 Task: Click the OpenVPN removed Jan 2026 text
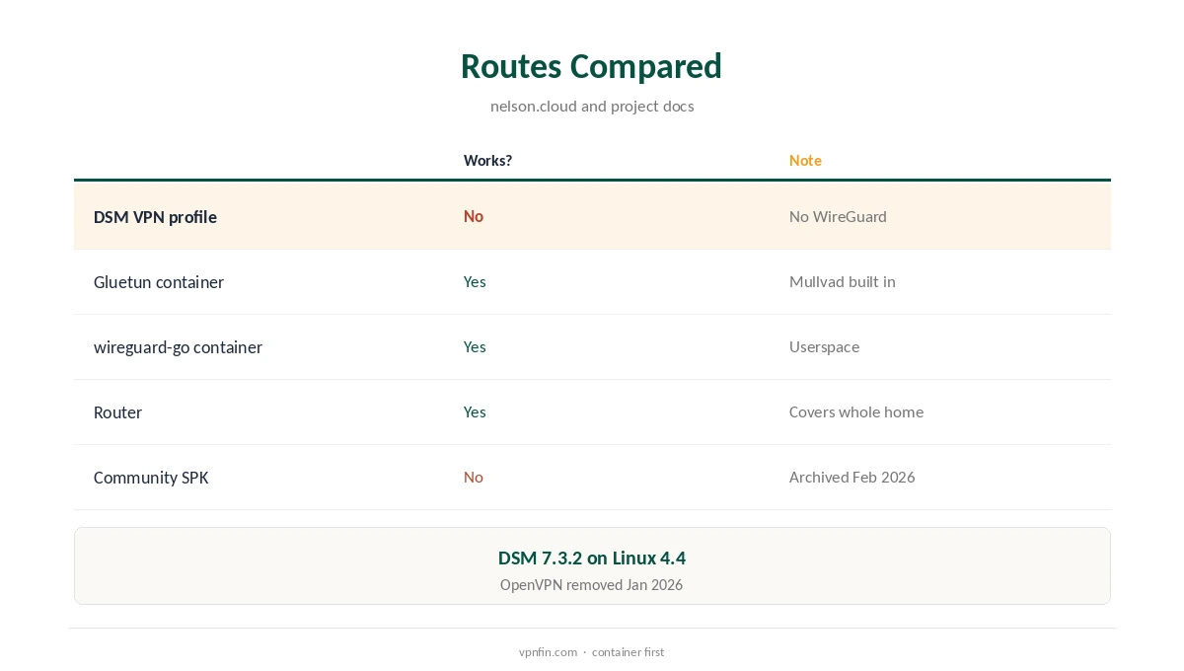coord(592,585)
